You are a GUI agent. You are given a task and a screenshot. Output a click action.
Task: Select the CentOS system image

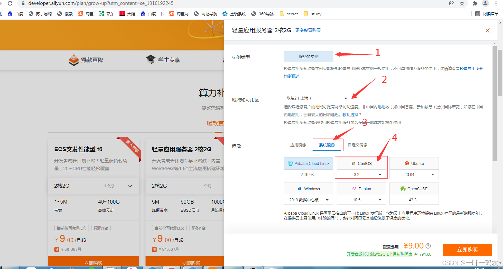pos(361,163)
